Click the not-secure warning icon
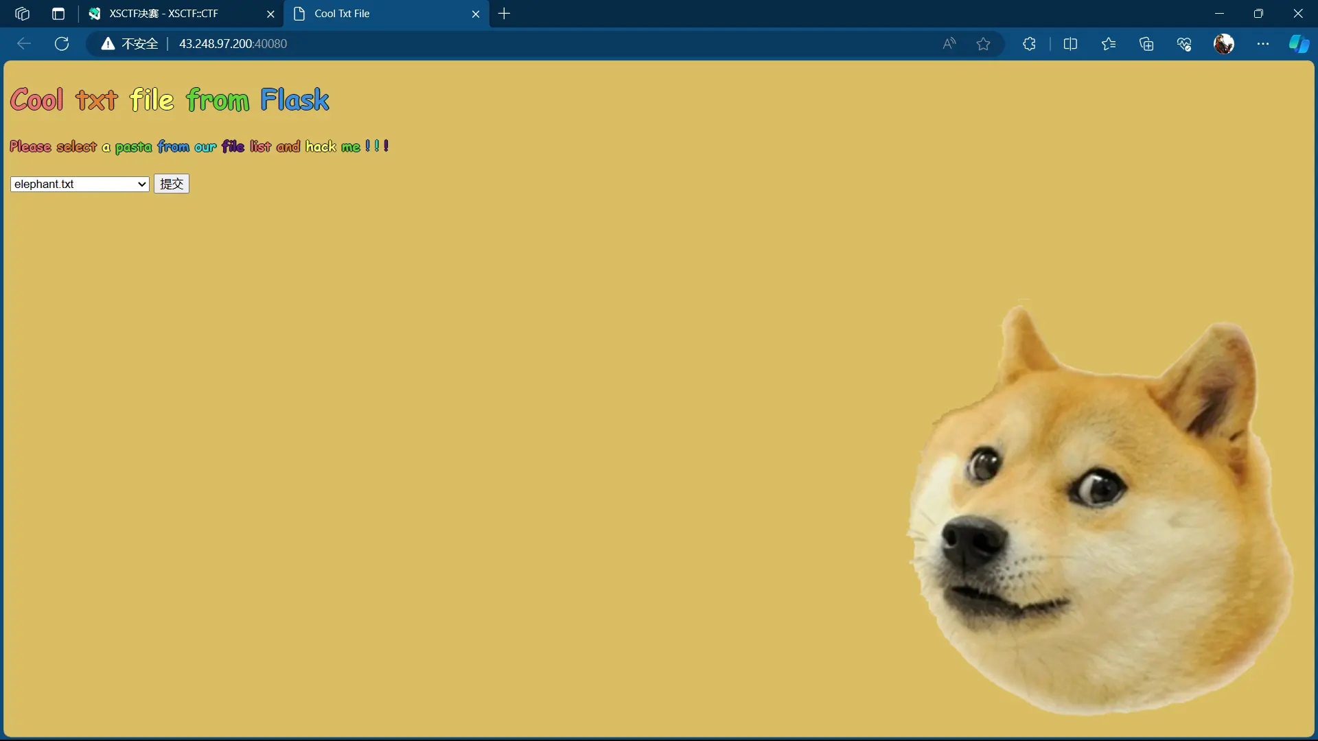 point(108,43)
